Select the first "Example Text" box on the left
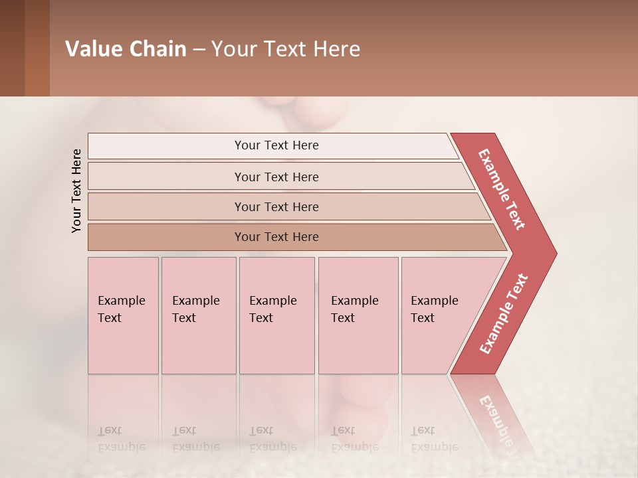This screenshot has width=638, height=478. coord(123,315)
